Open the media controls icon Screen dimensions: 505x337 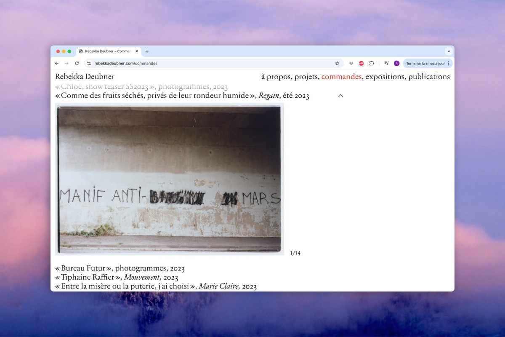[x=386, y=63]
